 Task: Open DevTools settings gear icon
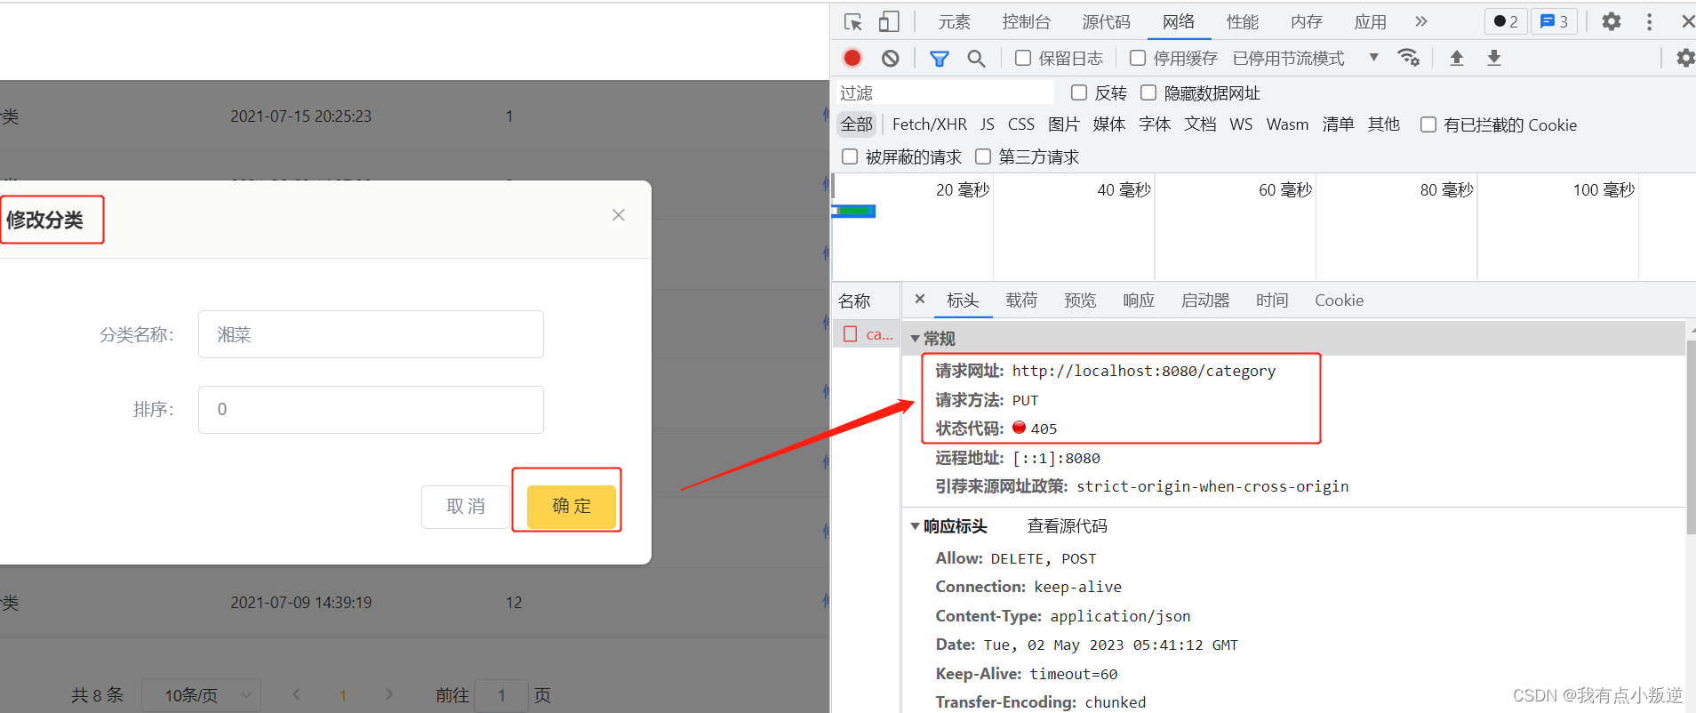[x=1612, y=21]
